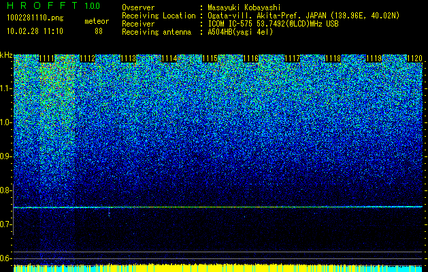
Task: Click the 1119 time marker
Action: point(374,58)
